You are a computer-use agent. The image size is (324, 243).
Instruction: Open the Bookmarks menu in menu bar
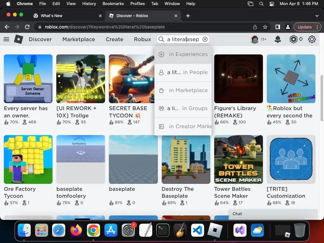(x=113, y=4)
